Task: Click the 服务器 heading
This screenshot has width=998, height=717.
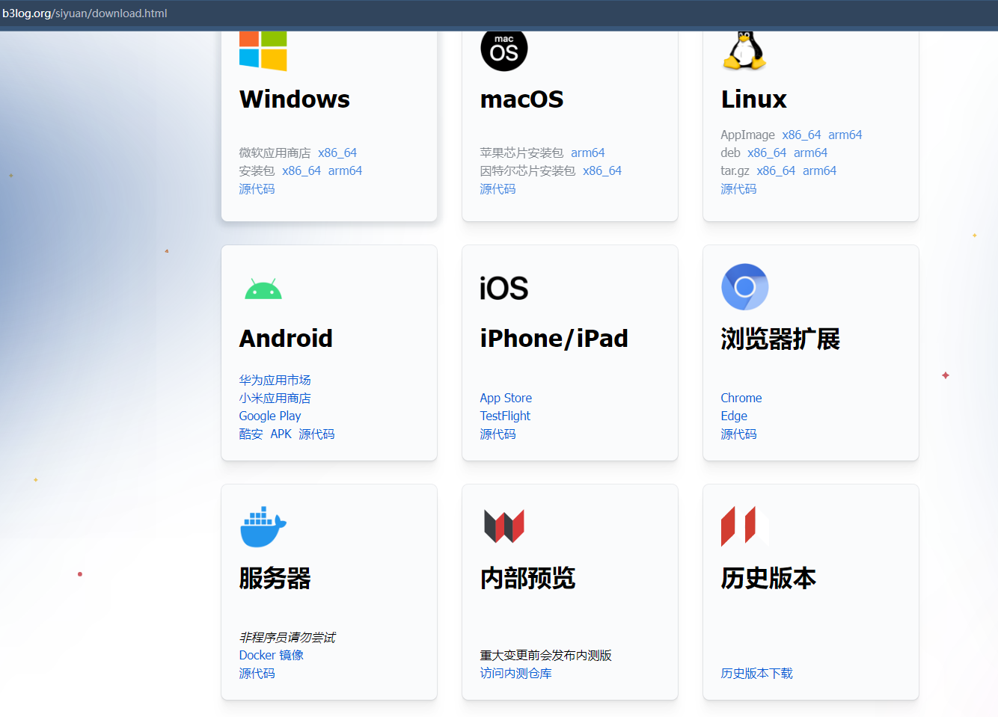Action: [x=275, y=578]
